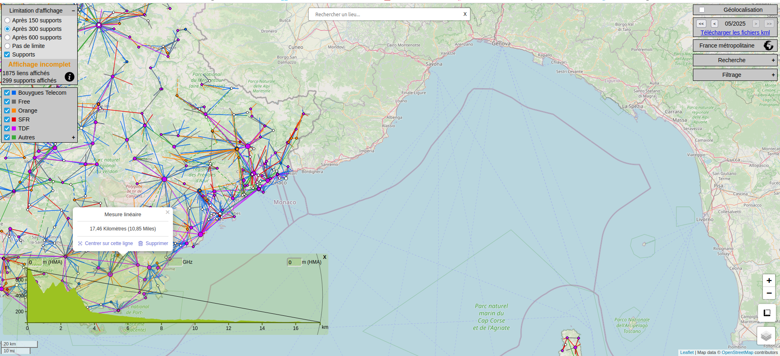Zoom in the map with plus button
This screenshot has width=780, height=356.
pyautogui.click(x=769, y=280)
